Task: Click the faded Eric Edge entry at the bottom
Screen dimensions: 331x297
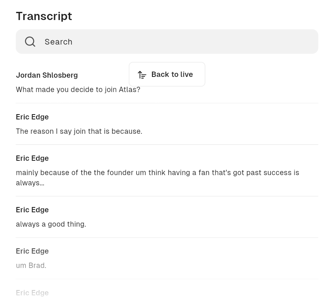Action: coord(32,292)
